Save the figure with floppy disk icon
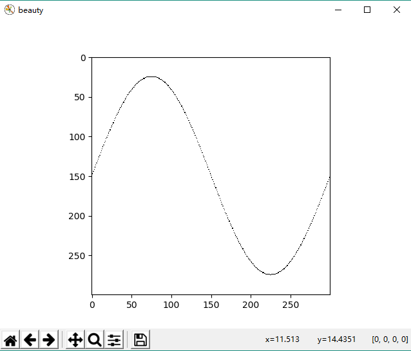The width and height of the screenshot is (411, 351). click(x=140, y=340)
